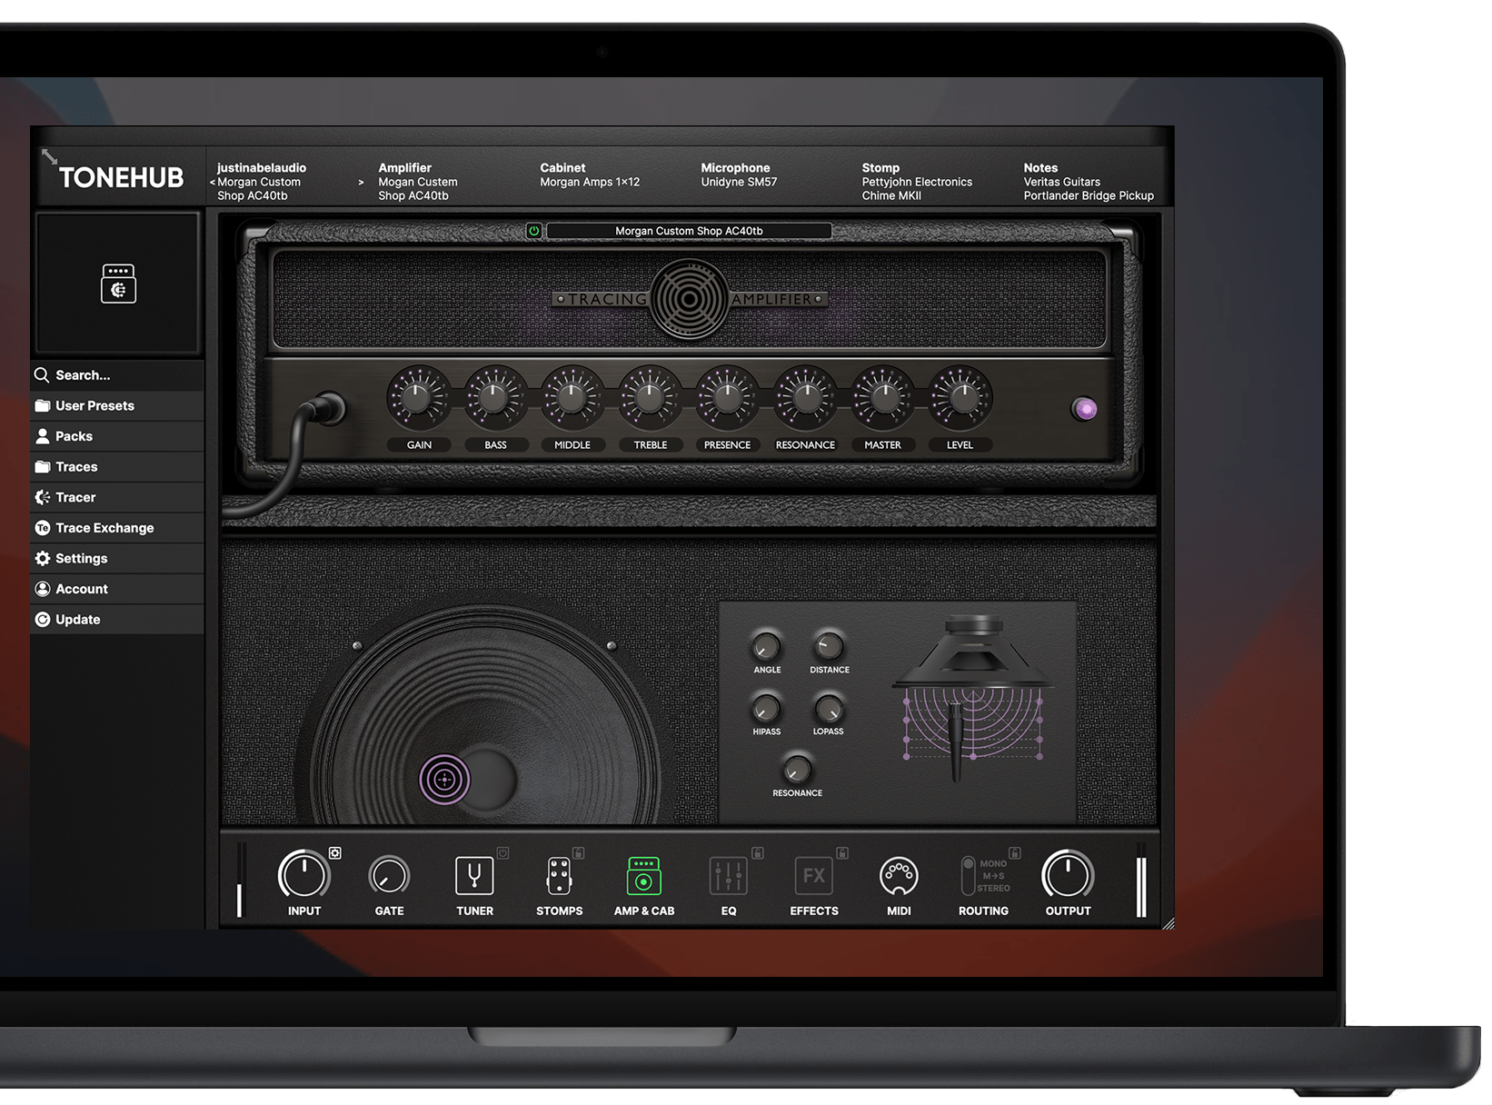Click the Middle knob on amplifier
The width and height of the screenshot is (1492, 1105).
pos(572,397)
